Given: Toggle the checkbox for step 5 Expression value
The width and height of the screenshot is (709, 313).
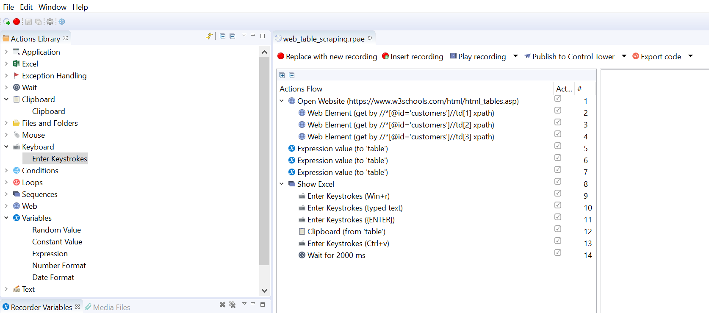Looking at the screenshot, I should point(558,146).
